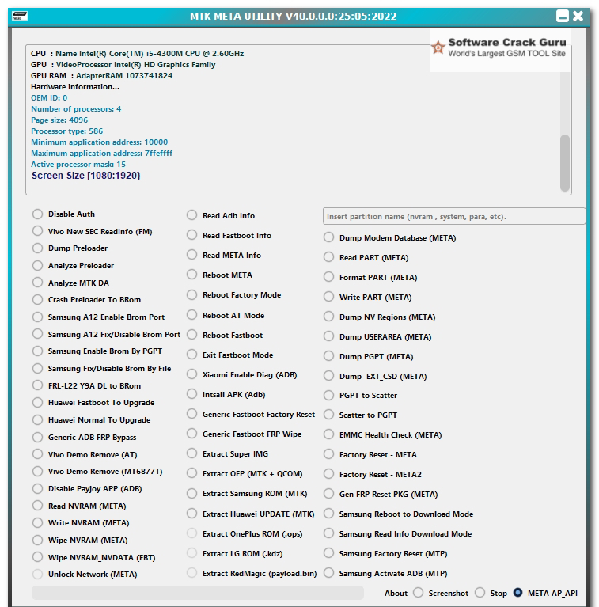
Task: Select Generic Fastboot Factory Reset
Action: point(192,414)
